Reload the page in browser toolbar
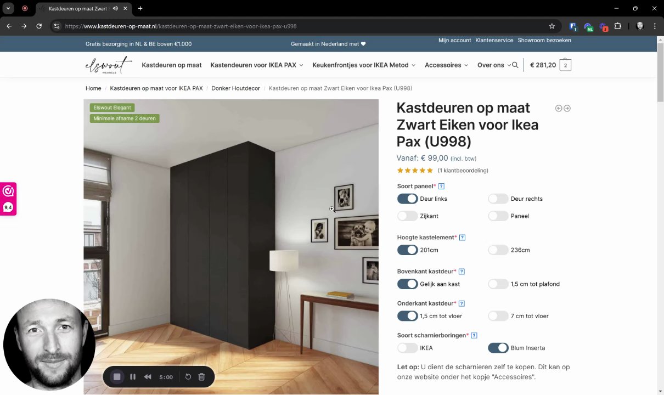The width and height of the screenshot is (664, 395). pos(39,26)
